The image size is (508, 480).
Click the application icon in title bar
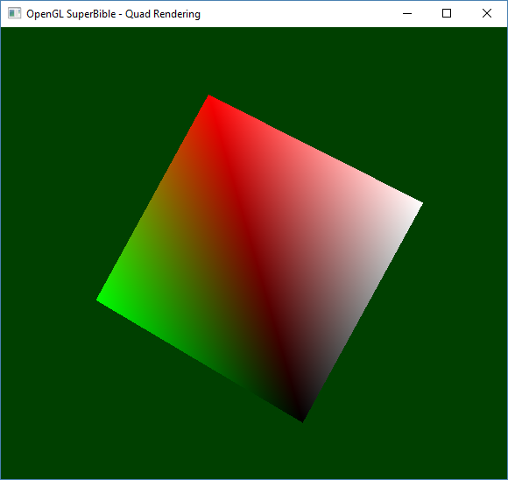(14, 13)
